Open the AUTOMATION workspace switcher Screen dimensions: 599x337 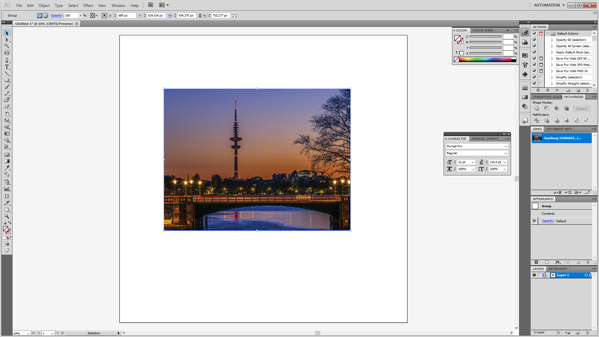pyautogui.click(x=549, y=5)
